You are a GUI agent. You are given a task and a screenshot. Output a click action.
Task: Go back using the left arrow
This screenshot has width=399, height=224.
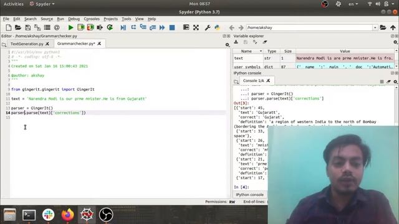coord(231,27)
